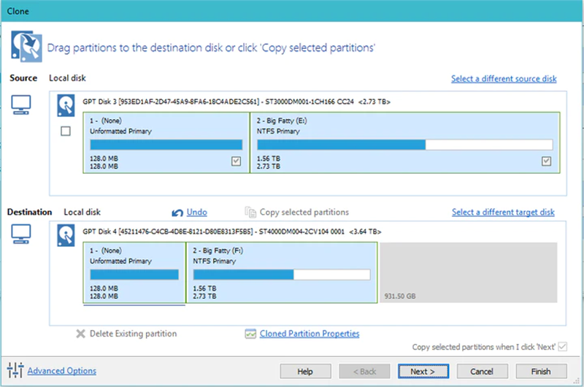Select the 931.50 GB unallocated space
The height and width of the screenshot is (387, 584).
tap(469, 272)
